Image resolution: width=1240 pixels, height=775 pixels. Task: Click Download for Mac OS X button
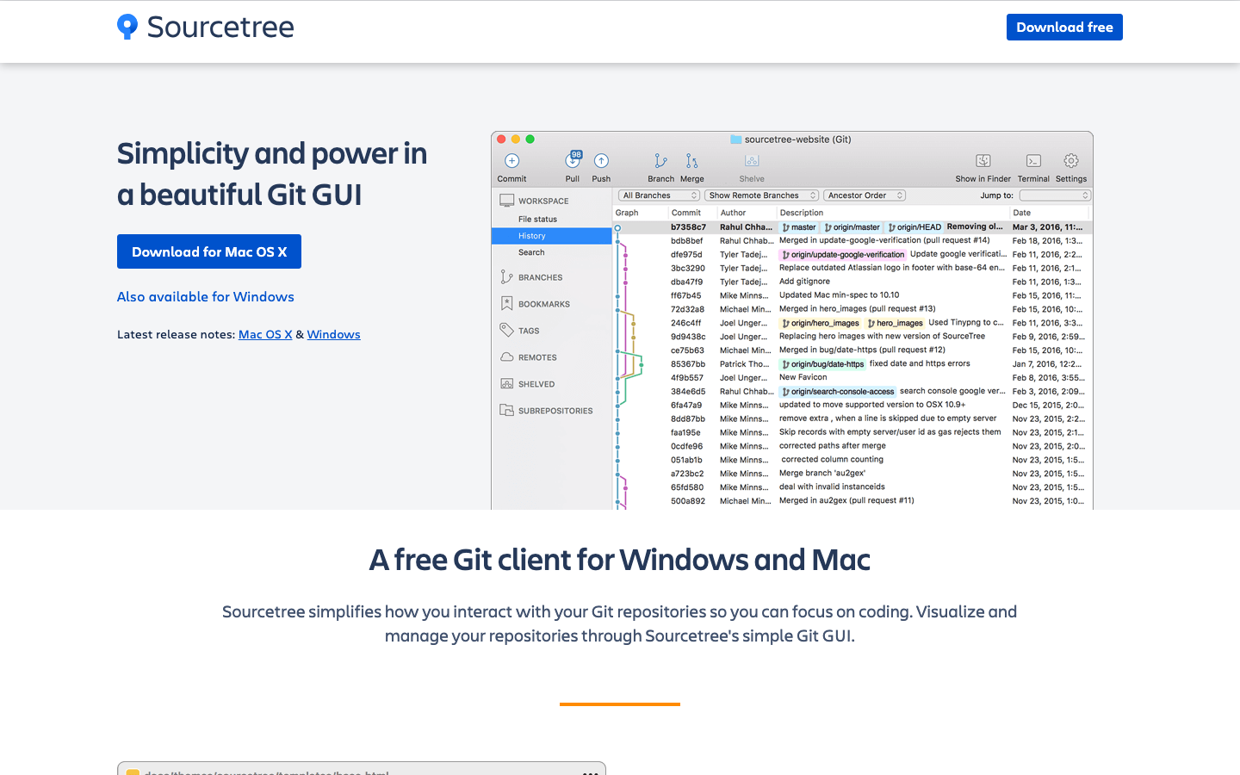coord(209,251)
